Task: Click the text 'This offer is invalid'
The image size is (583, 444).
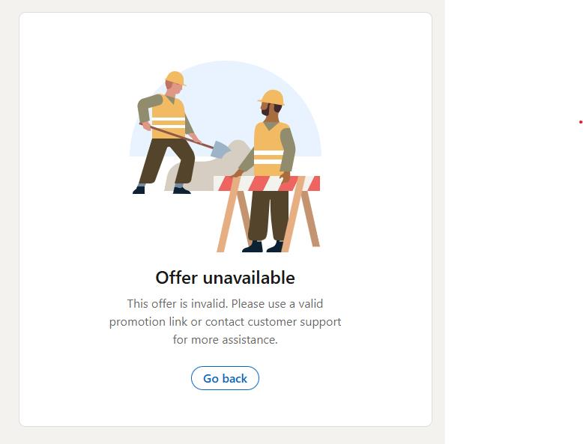Action: pos(178,303)
